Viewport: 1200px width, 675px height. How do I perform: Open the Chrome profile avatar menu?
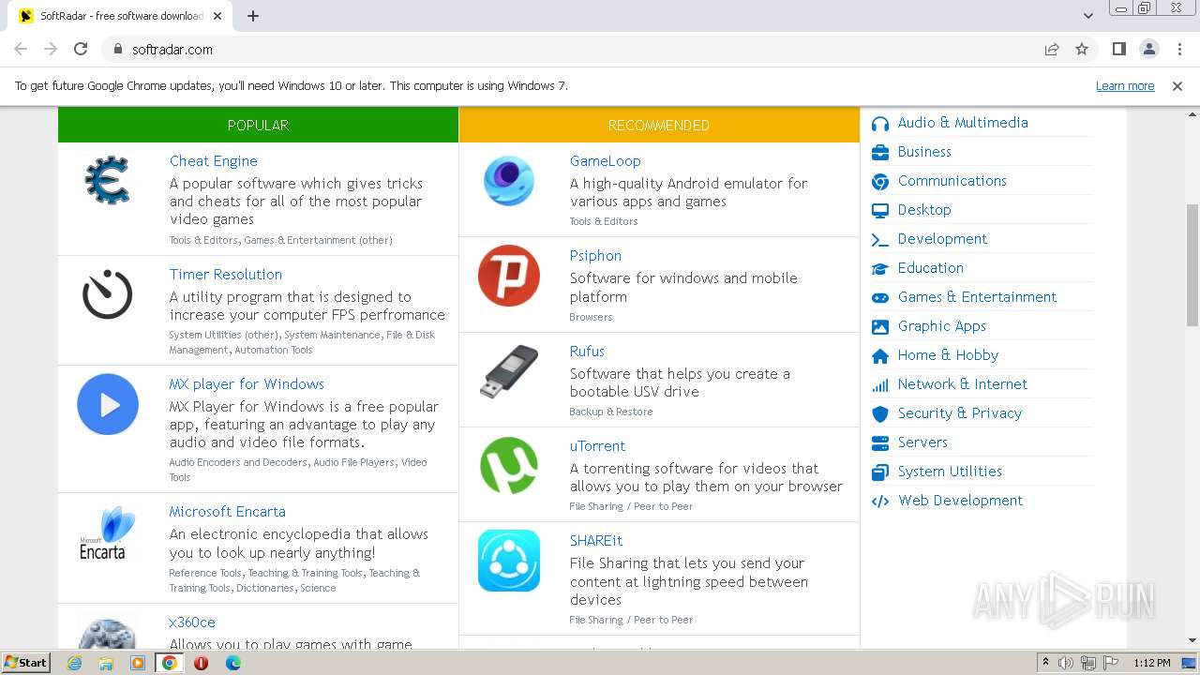(x=1148, y=49)
